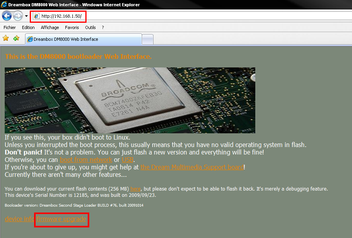
Task: Click the Favorites star icon
Action: click(x=5, y=38)
